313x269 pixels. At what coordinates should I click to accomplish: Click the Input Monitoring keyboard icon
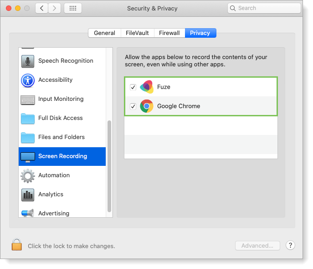coord(28,100)
